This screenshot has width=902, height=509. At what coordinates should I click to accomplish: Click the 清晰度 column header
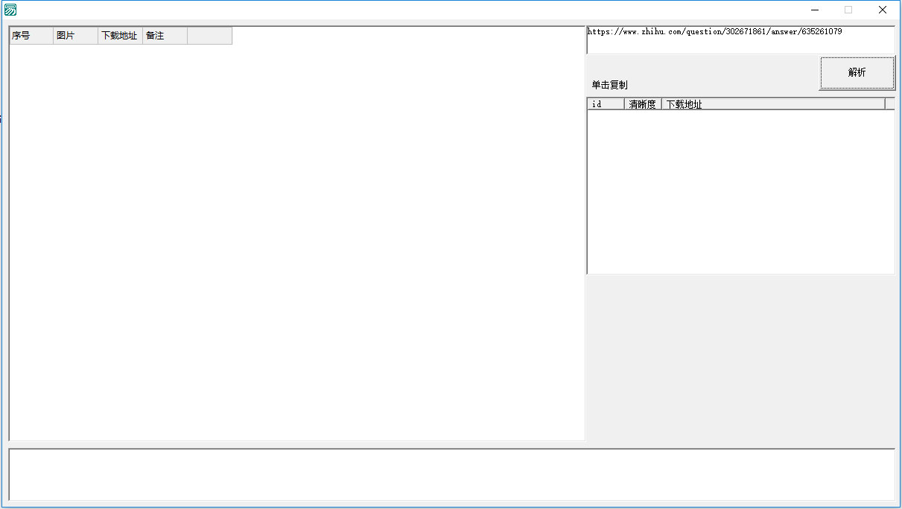click(x=644, y=104)
